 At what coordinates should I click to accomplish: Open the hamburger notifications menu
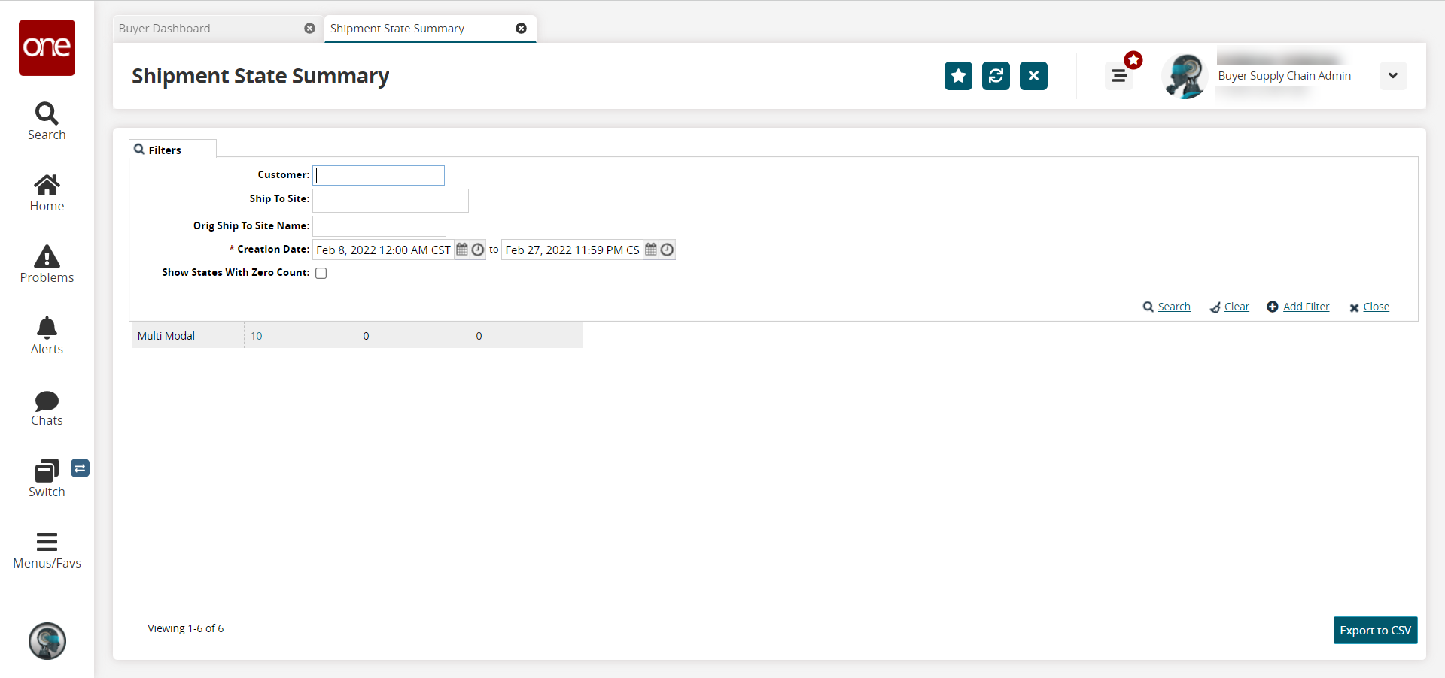pos(1119,76)
